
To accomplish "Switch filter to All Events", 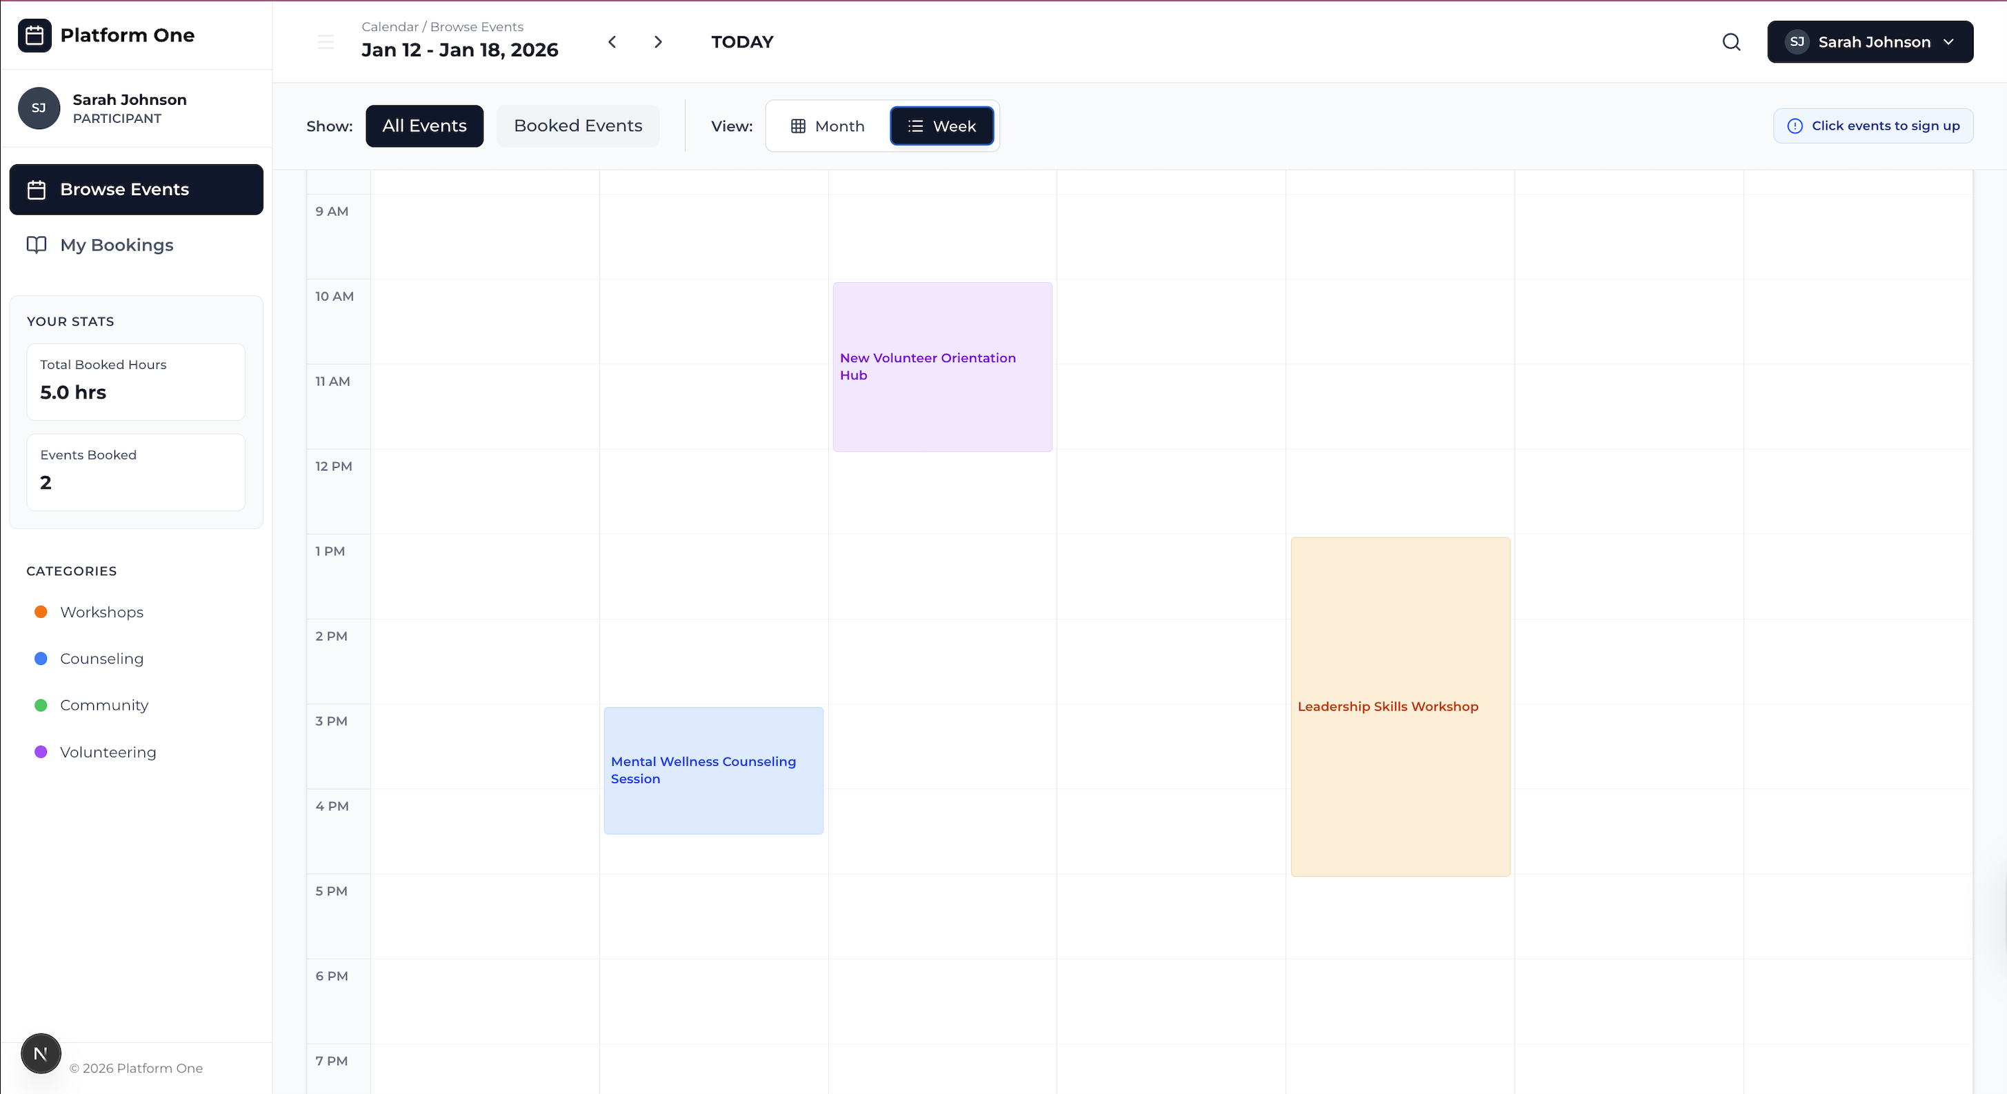I will [x=424, y=126].
